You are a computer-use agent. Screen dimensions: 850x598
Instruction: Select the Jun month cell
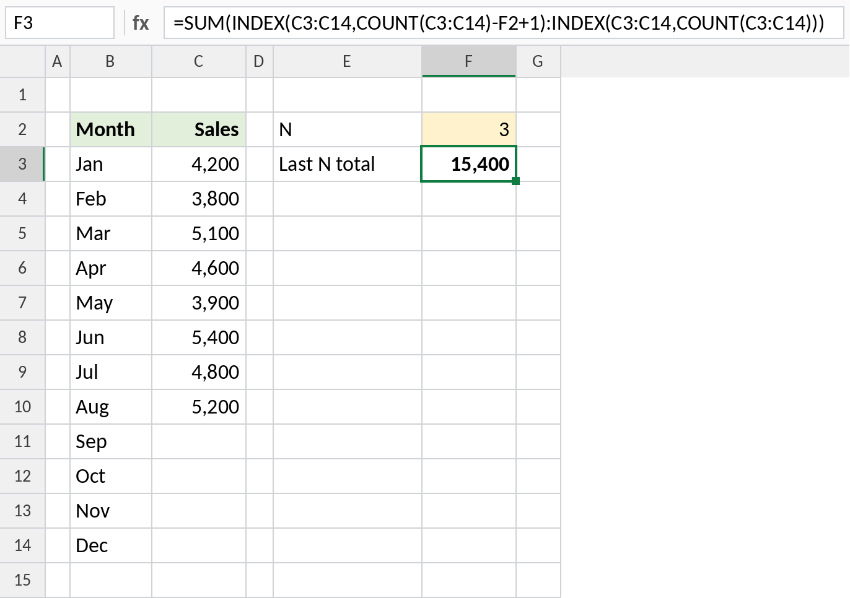(111, 337)
